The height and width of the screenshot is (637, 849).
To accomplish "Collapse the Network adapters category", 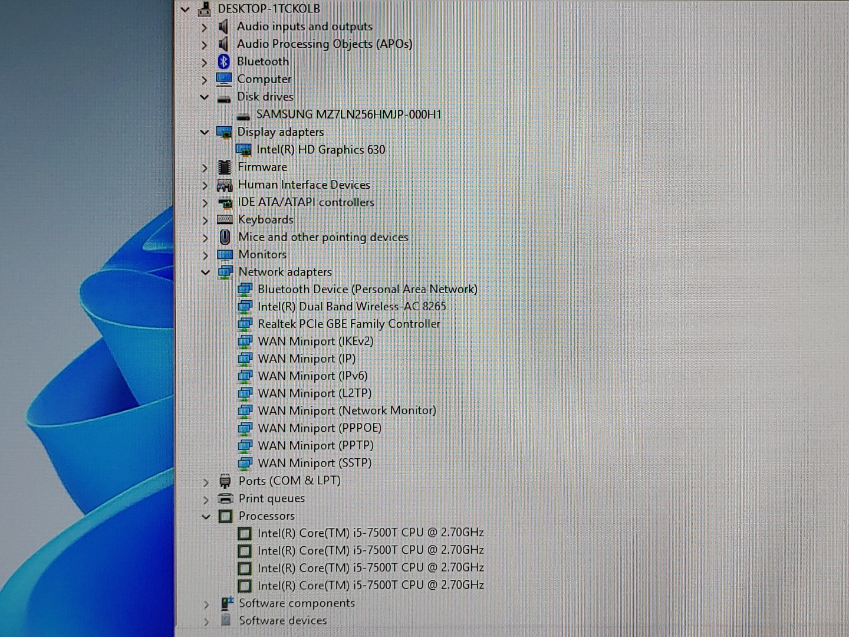I will click(205, 272).
